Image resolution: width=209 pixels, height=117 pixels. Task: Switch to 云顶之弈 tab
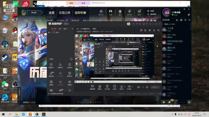coord(65,13)
